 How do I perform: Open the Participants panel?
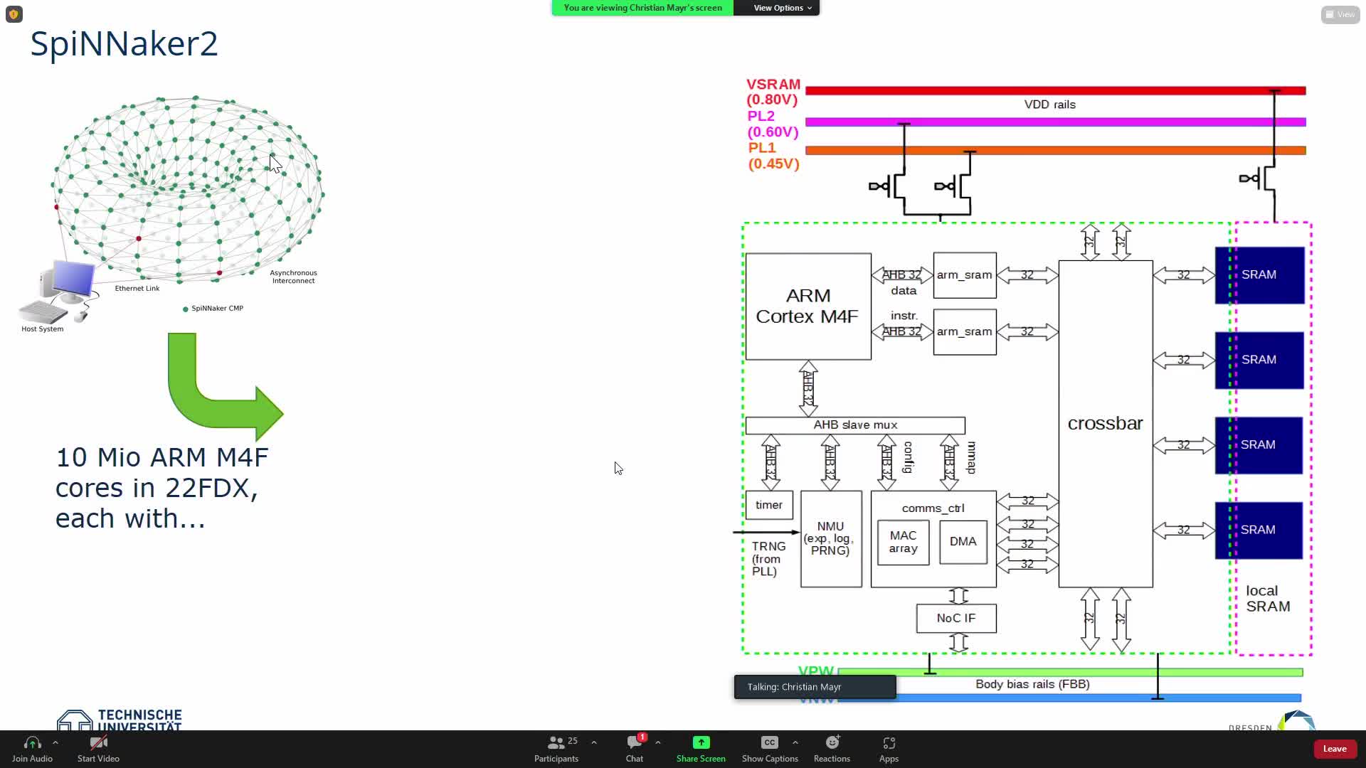pos(556,749)
